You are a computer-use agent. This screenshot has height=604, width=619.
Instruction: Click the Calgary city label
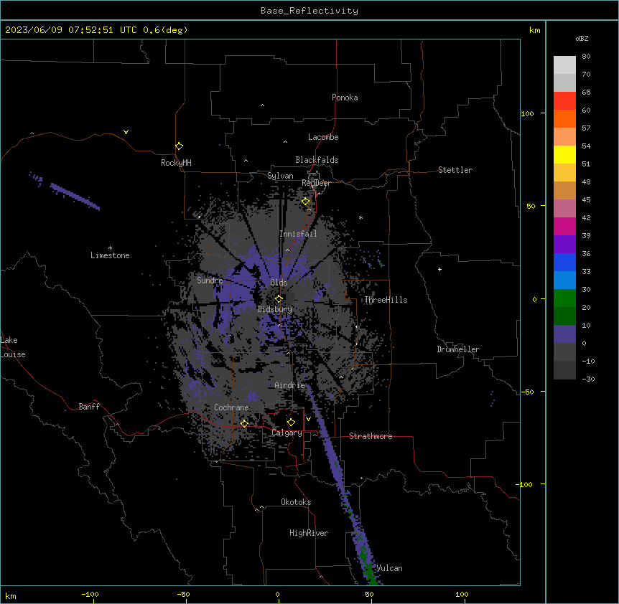[287, 433]
